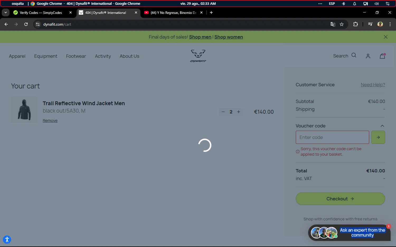Remove the Trail Reflective Wind Jacket
This screenshot has height=247, width=396.
pyautogui.click(x=50, y=121)
